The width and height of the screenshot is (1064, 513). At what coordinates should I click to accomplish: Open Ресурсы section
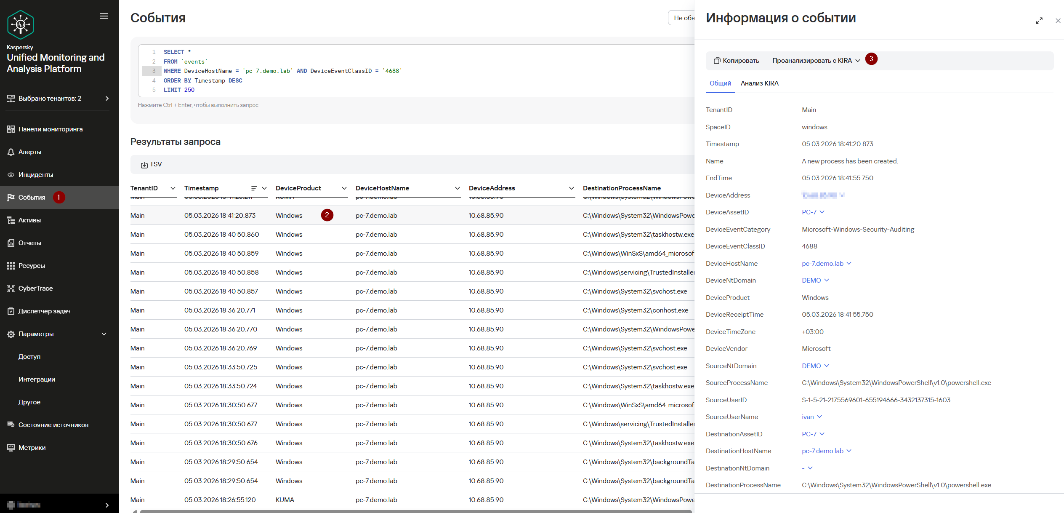tap(32, 266)
